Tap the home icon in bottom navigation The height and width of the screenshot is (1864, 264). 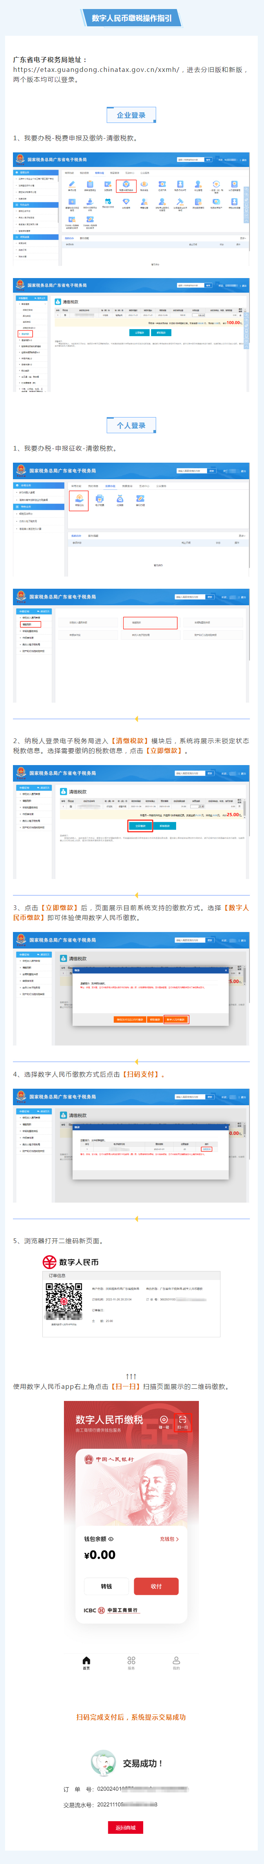[x=86, y=1662]
